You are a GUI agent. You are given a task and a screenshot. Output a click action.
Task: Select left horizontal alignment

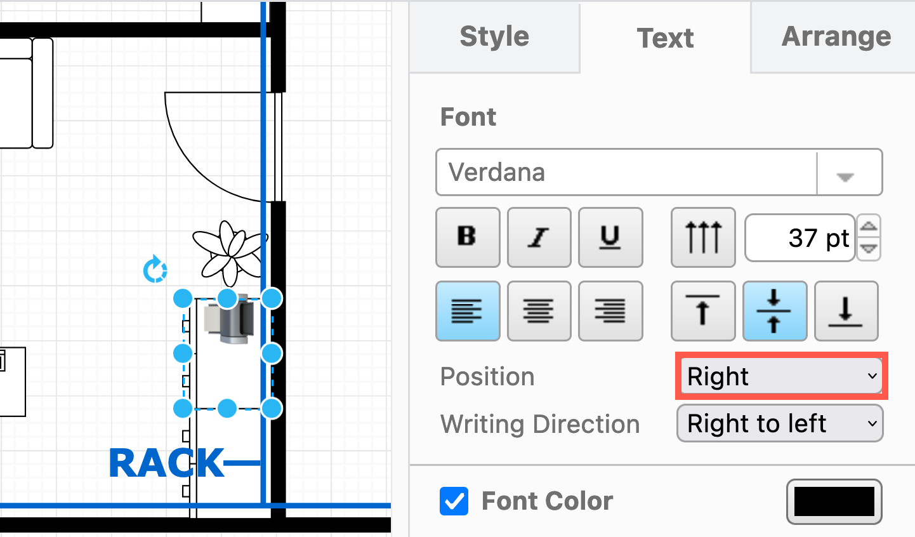point(468,311)
